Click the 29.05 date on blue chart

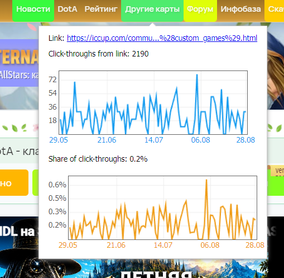(x=59, y=140)
